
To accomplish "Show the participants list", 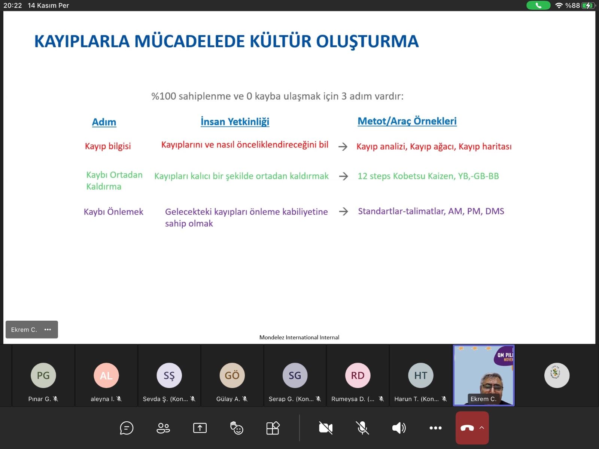I will click(x=163, y=428).
